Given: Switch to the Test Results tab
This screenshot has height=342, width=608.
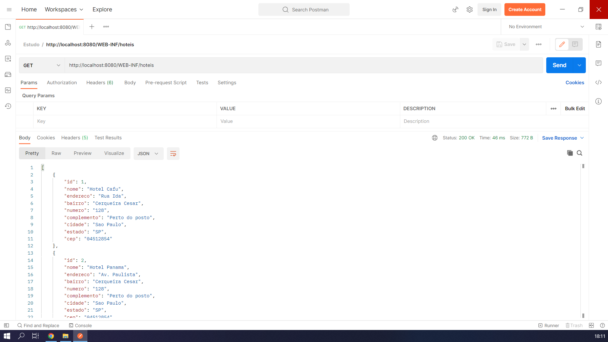Looking at the screenshot, I should click(108, 137).
